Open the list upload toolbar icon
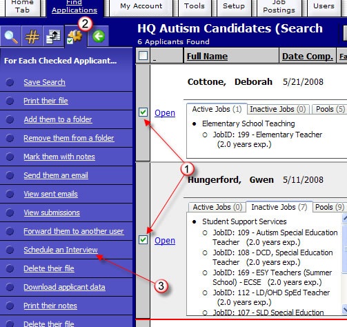This screenshot has height=327, width=347. pos(53,37)
